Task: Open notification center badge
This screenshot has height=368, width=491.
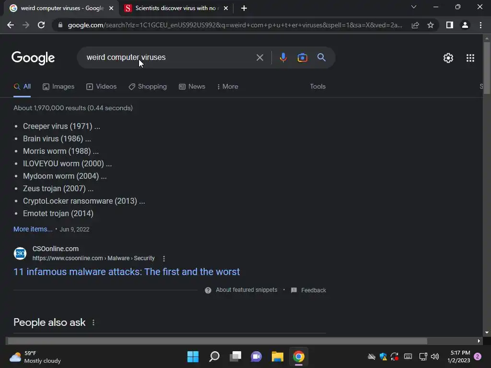Action: click(x=478, y=356)
